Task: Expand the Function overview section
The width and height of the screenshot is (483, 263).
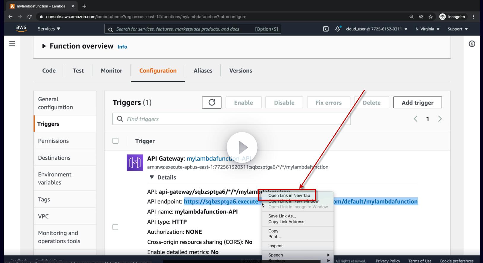Action: pos(44,46)
